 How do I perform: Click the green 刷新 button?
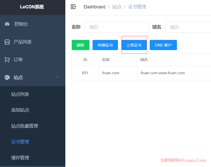(x=81, y=45)
